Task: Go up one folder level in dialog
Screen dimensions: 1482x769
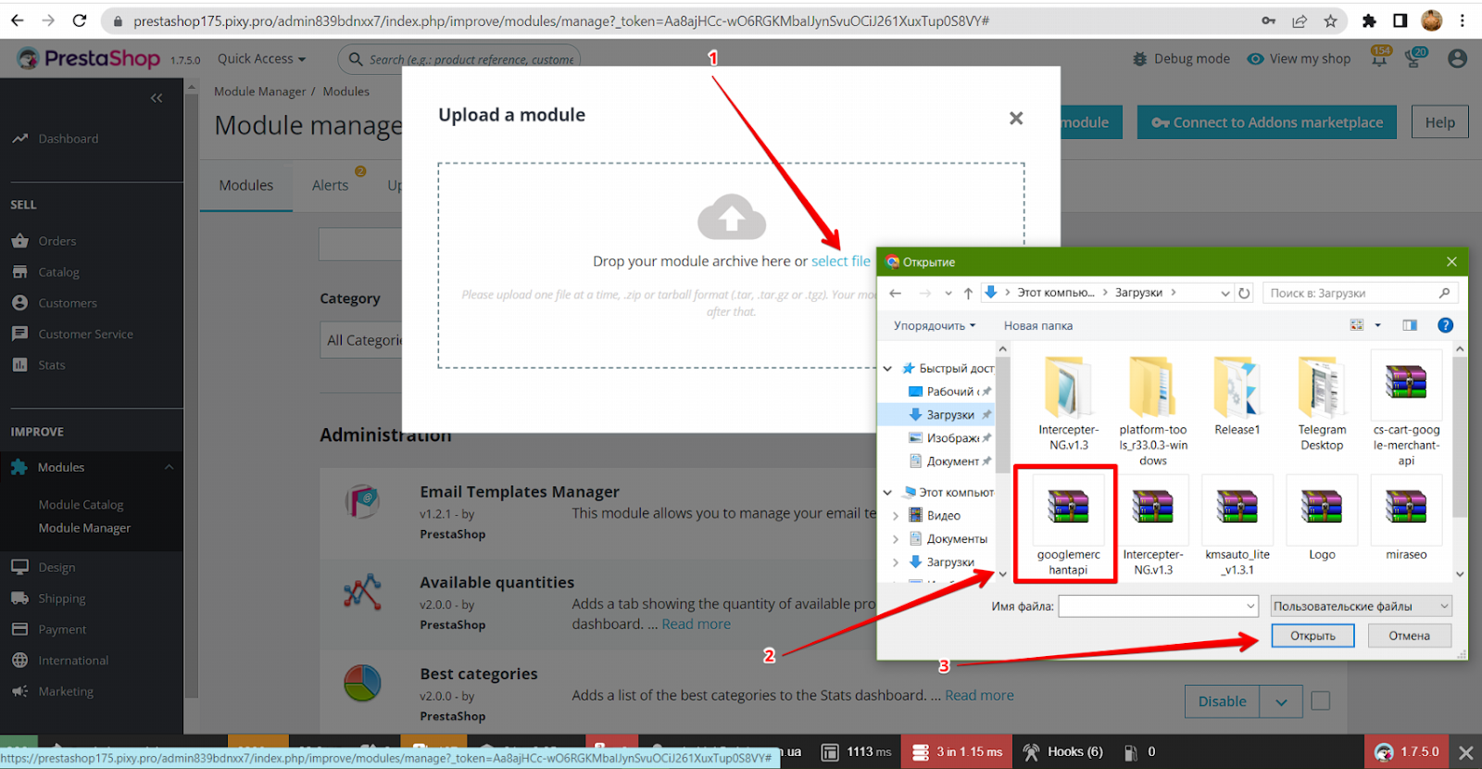Action: (968, 293)
